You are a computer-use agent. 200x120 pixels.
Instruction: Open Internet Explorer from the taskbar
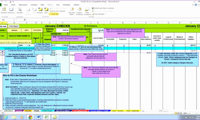[6, 117]
